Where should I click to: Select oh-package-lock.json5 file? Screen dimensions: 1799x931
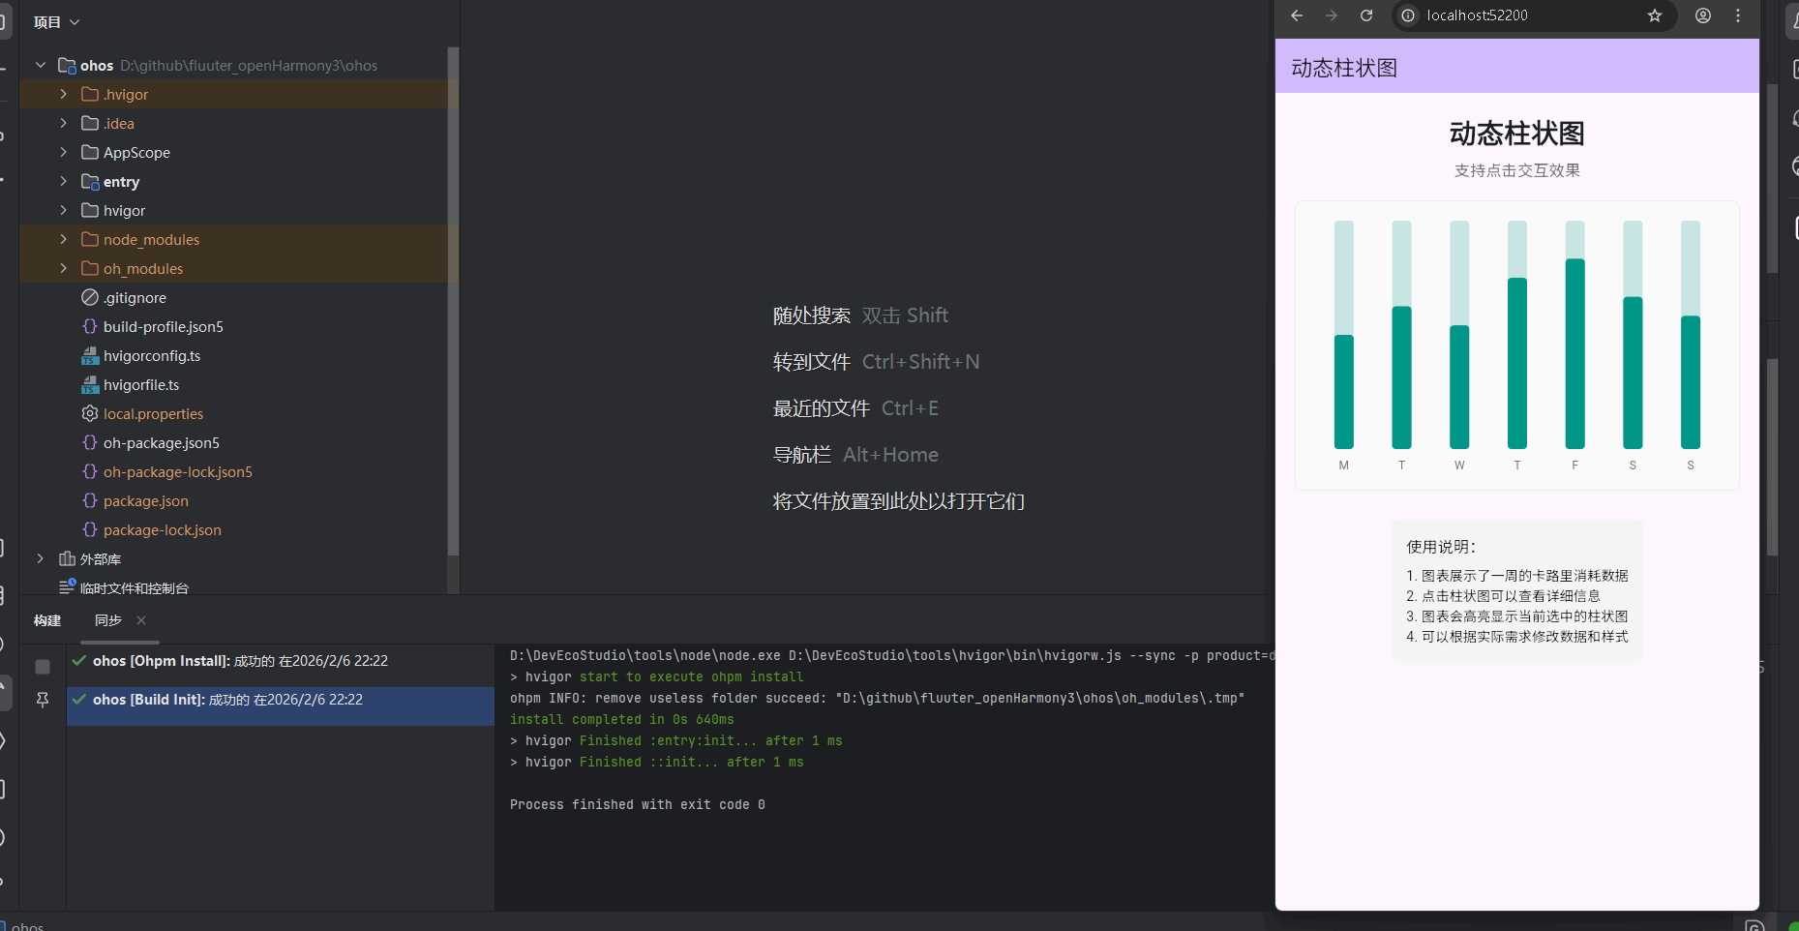click(178, 472)
